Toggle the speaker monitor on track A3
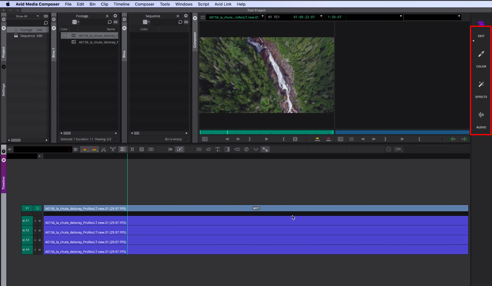 pyautogui.click(x=23, y=240)
